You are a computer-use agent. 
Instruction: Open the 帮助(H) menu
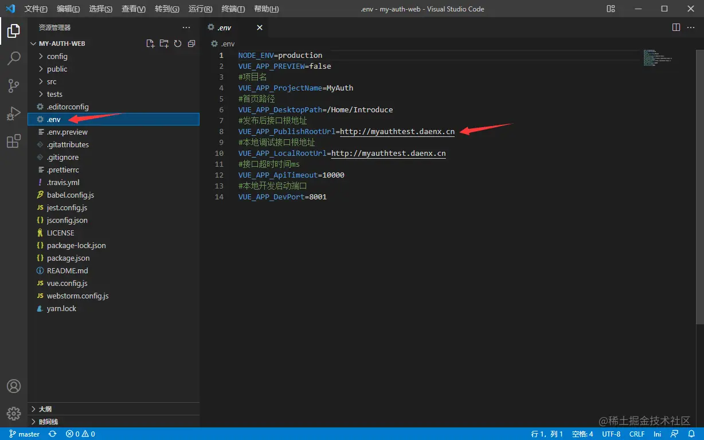[266, 9]
